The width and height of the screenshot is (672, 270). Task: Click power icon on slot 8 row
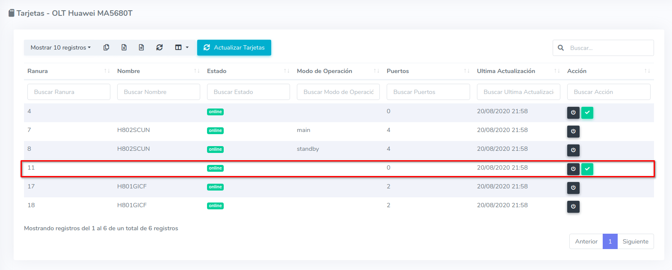tap(573, 150)
